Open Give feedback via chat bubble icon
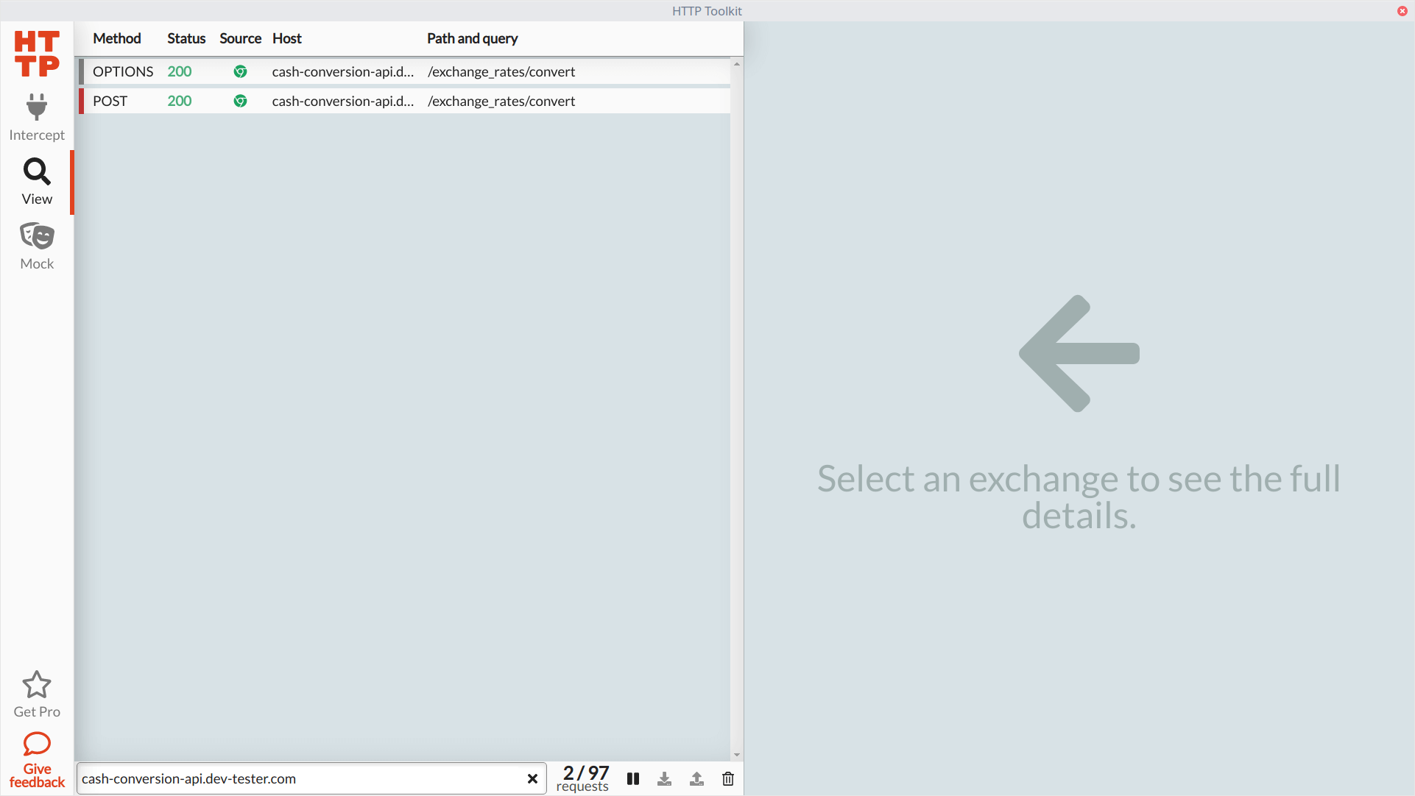The image size is (1415, 796). [36, 744]
